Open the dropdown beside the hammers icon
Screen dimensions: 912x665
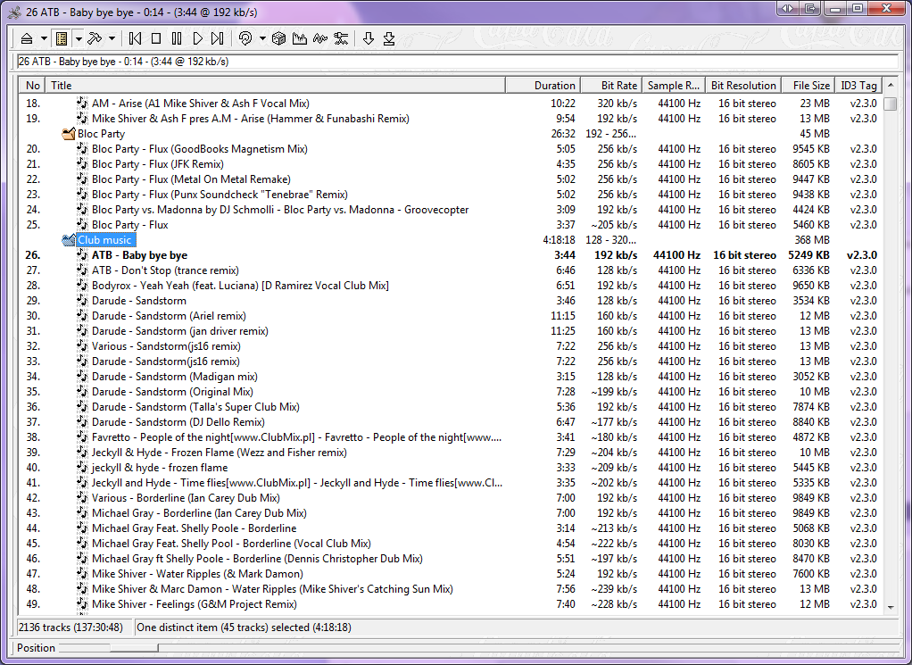pyautogui.click(x=112, y=38)
